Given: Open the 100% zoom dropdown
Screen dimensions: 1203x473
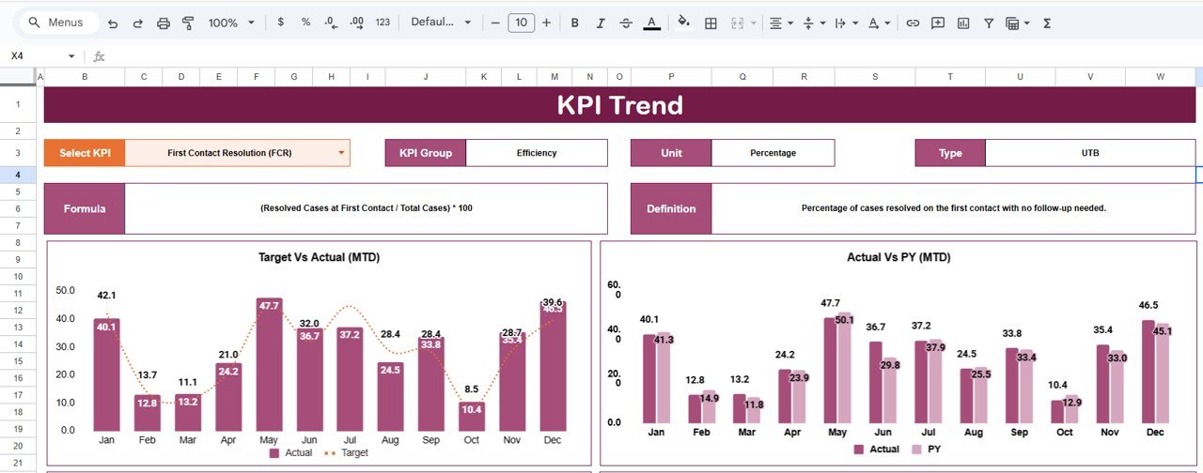Looking at the screenshot, I should tap(230, 23).
